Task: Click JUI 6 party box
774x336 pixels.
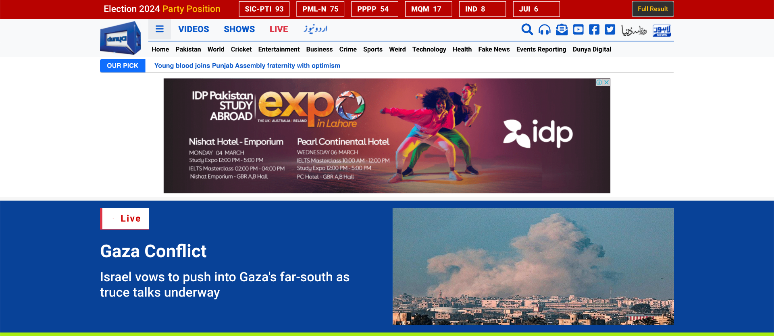Action: point(536,9)
